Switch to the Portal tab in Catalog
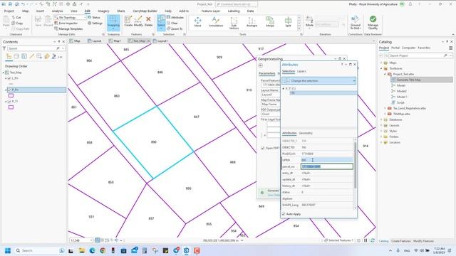Viewport: 456px width, 256px height. [395, 48]
